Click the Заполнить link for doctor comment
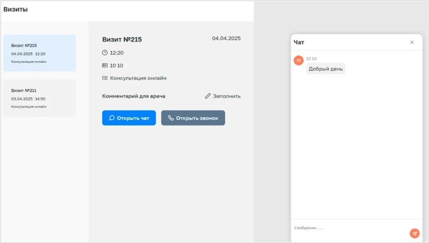 click(226, 96)
